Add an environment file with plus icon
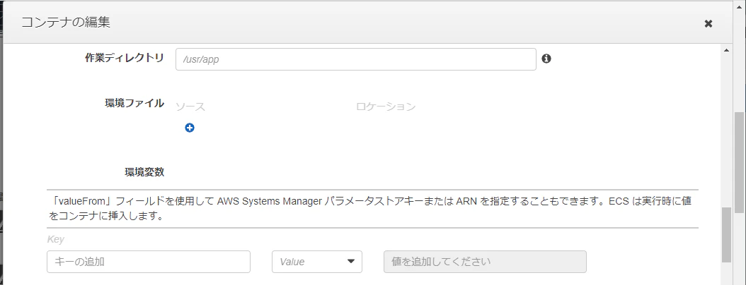This screenshot has width=746, height=285. click(x=190, y=128)
